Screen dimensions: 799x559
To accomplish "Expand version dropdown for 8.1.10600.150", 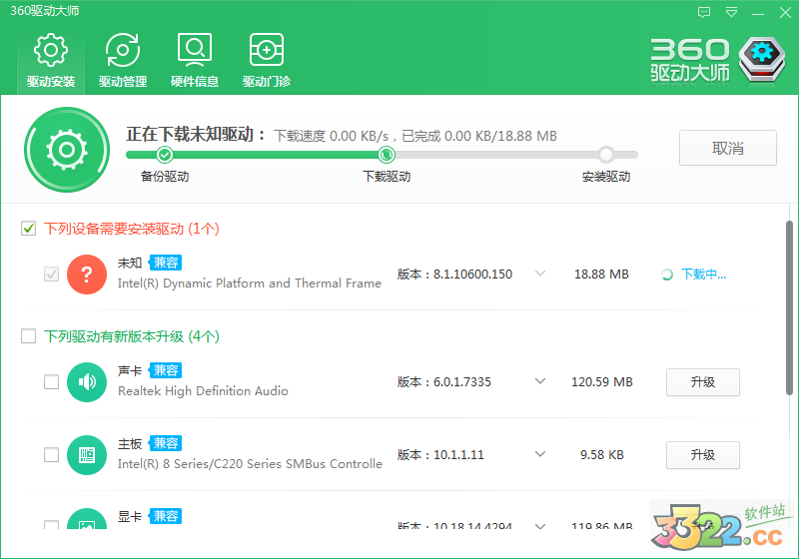I will (x=540, y=274).
